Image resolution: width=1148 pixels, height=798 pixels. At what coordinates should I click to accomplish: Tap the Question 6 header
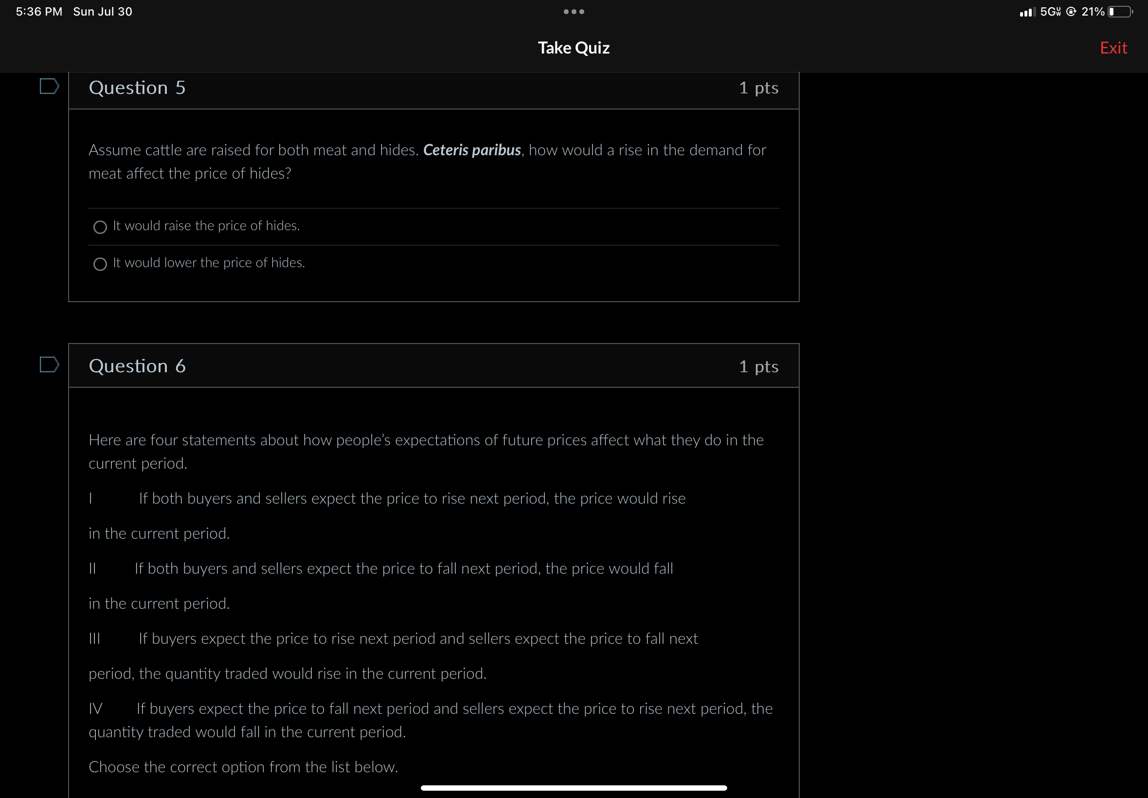pyautogui.click(x=137, y=366)
